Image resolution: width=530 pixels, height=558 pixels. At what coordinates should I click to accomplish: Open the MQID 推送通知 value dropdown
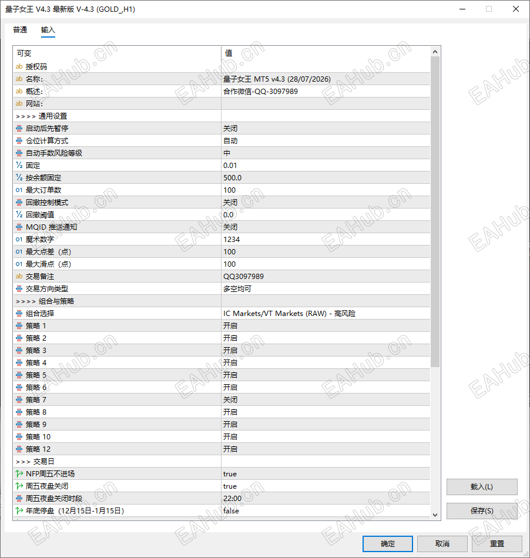point(326,227)
